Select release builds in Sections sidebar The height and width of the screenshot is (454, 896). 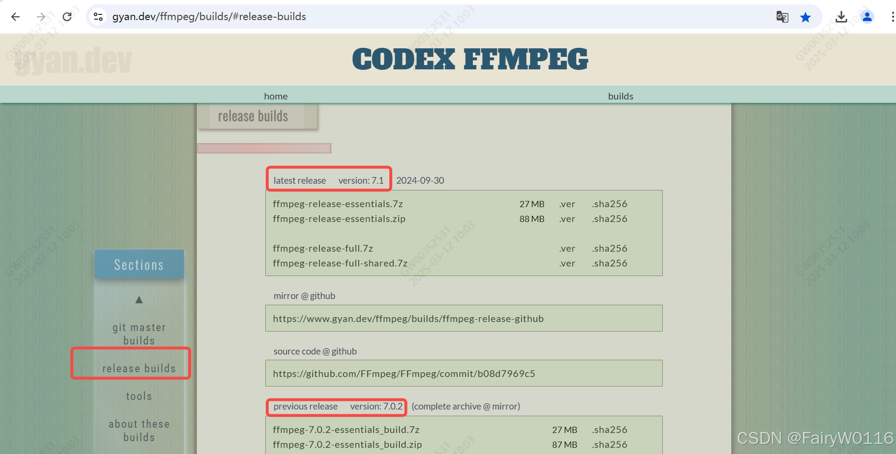click(139, 368)
